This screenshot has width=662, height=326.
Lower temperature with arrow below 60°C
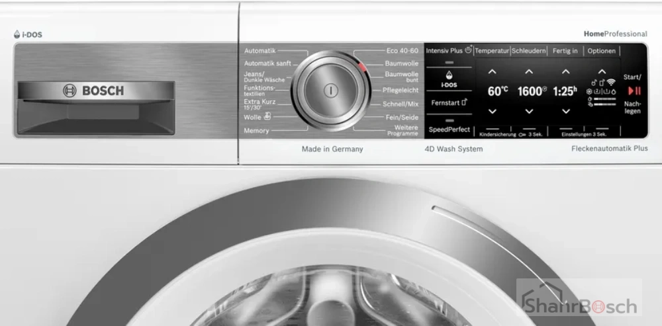pos(493,111)
